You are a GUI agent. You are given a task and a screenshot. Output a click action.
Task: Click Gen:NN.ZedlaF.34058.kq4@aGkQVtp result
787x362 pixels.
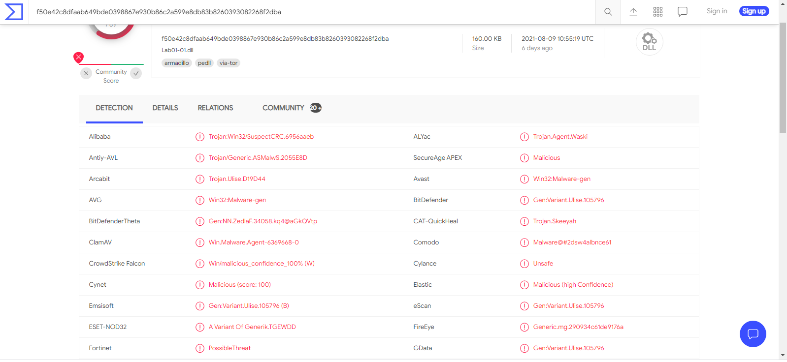click(263, 221)
